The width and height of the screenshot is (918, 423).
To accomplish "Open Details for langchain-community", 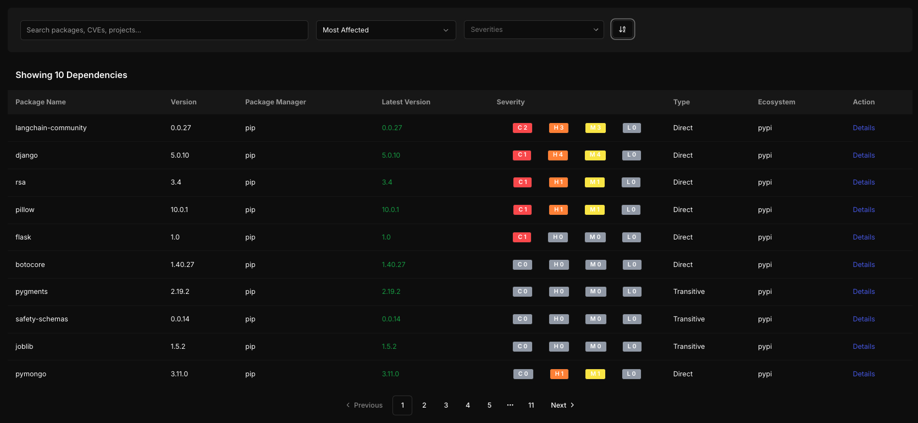I will 864,128.
